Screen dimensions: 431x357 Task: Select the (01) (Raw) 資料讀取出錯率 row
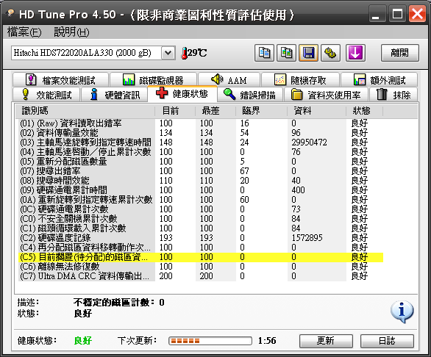tap(201, 123)
